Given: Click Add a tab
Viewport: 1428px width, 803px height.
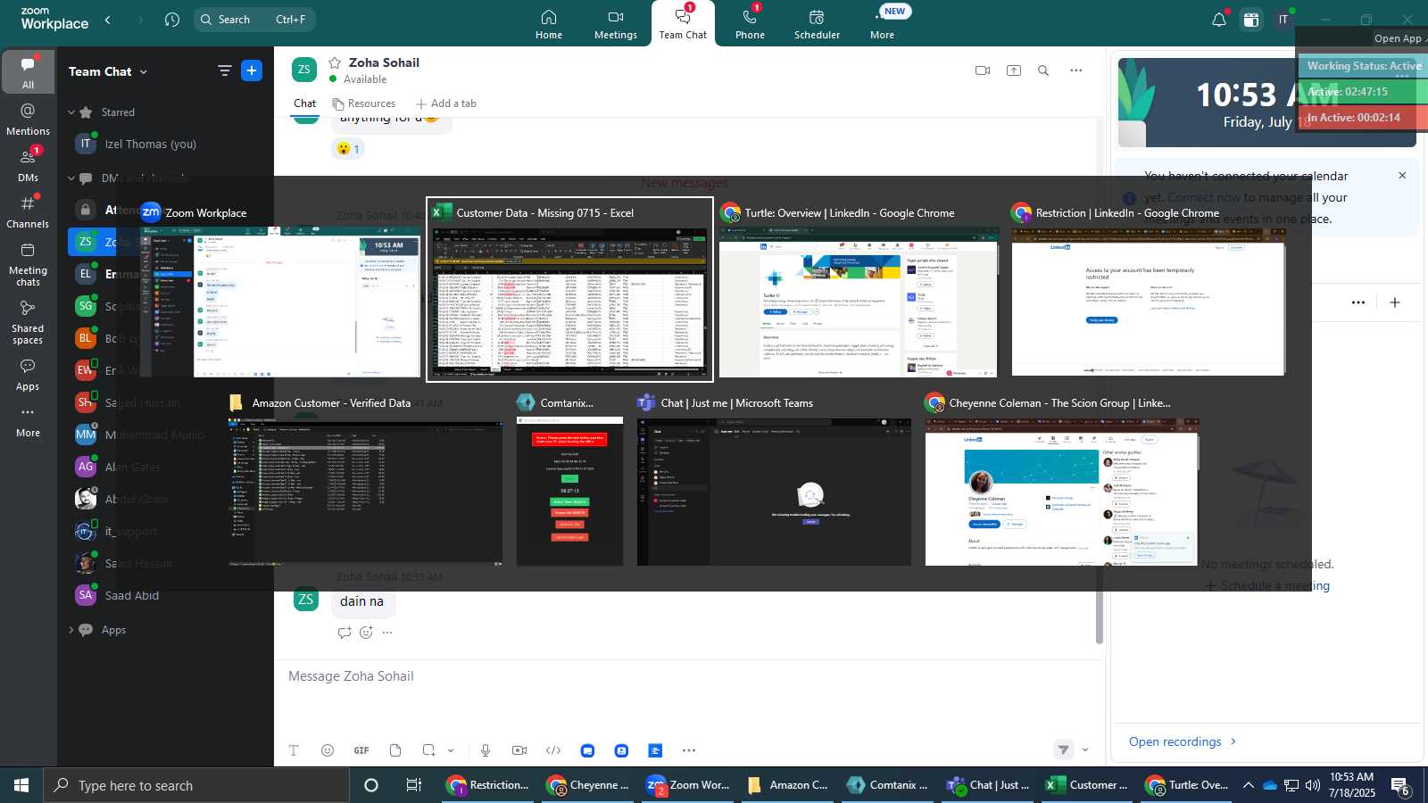Looking at the screenshot, I should 446,103.
